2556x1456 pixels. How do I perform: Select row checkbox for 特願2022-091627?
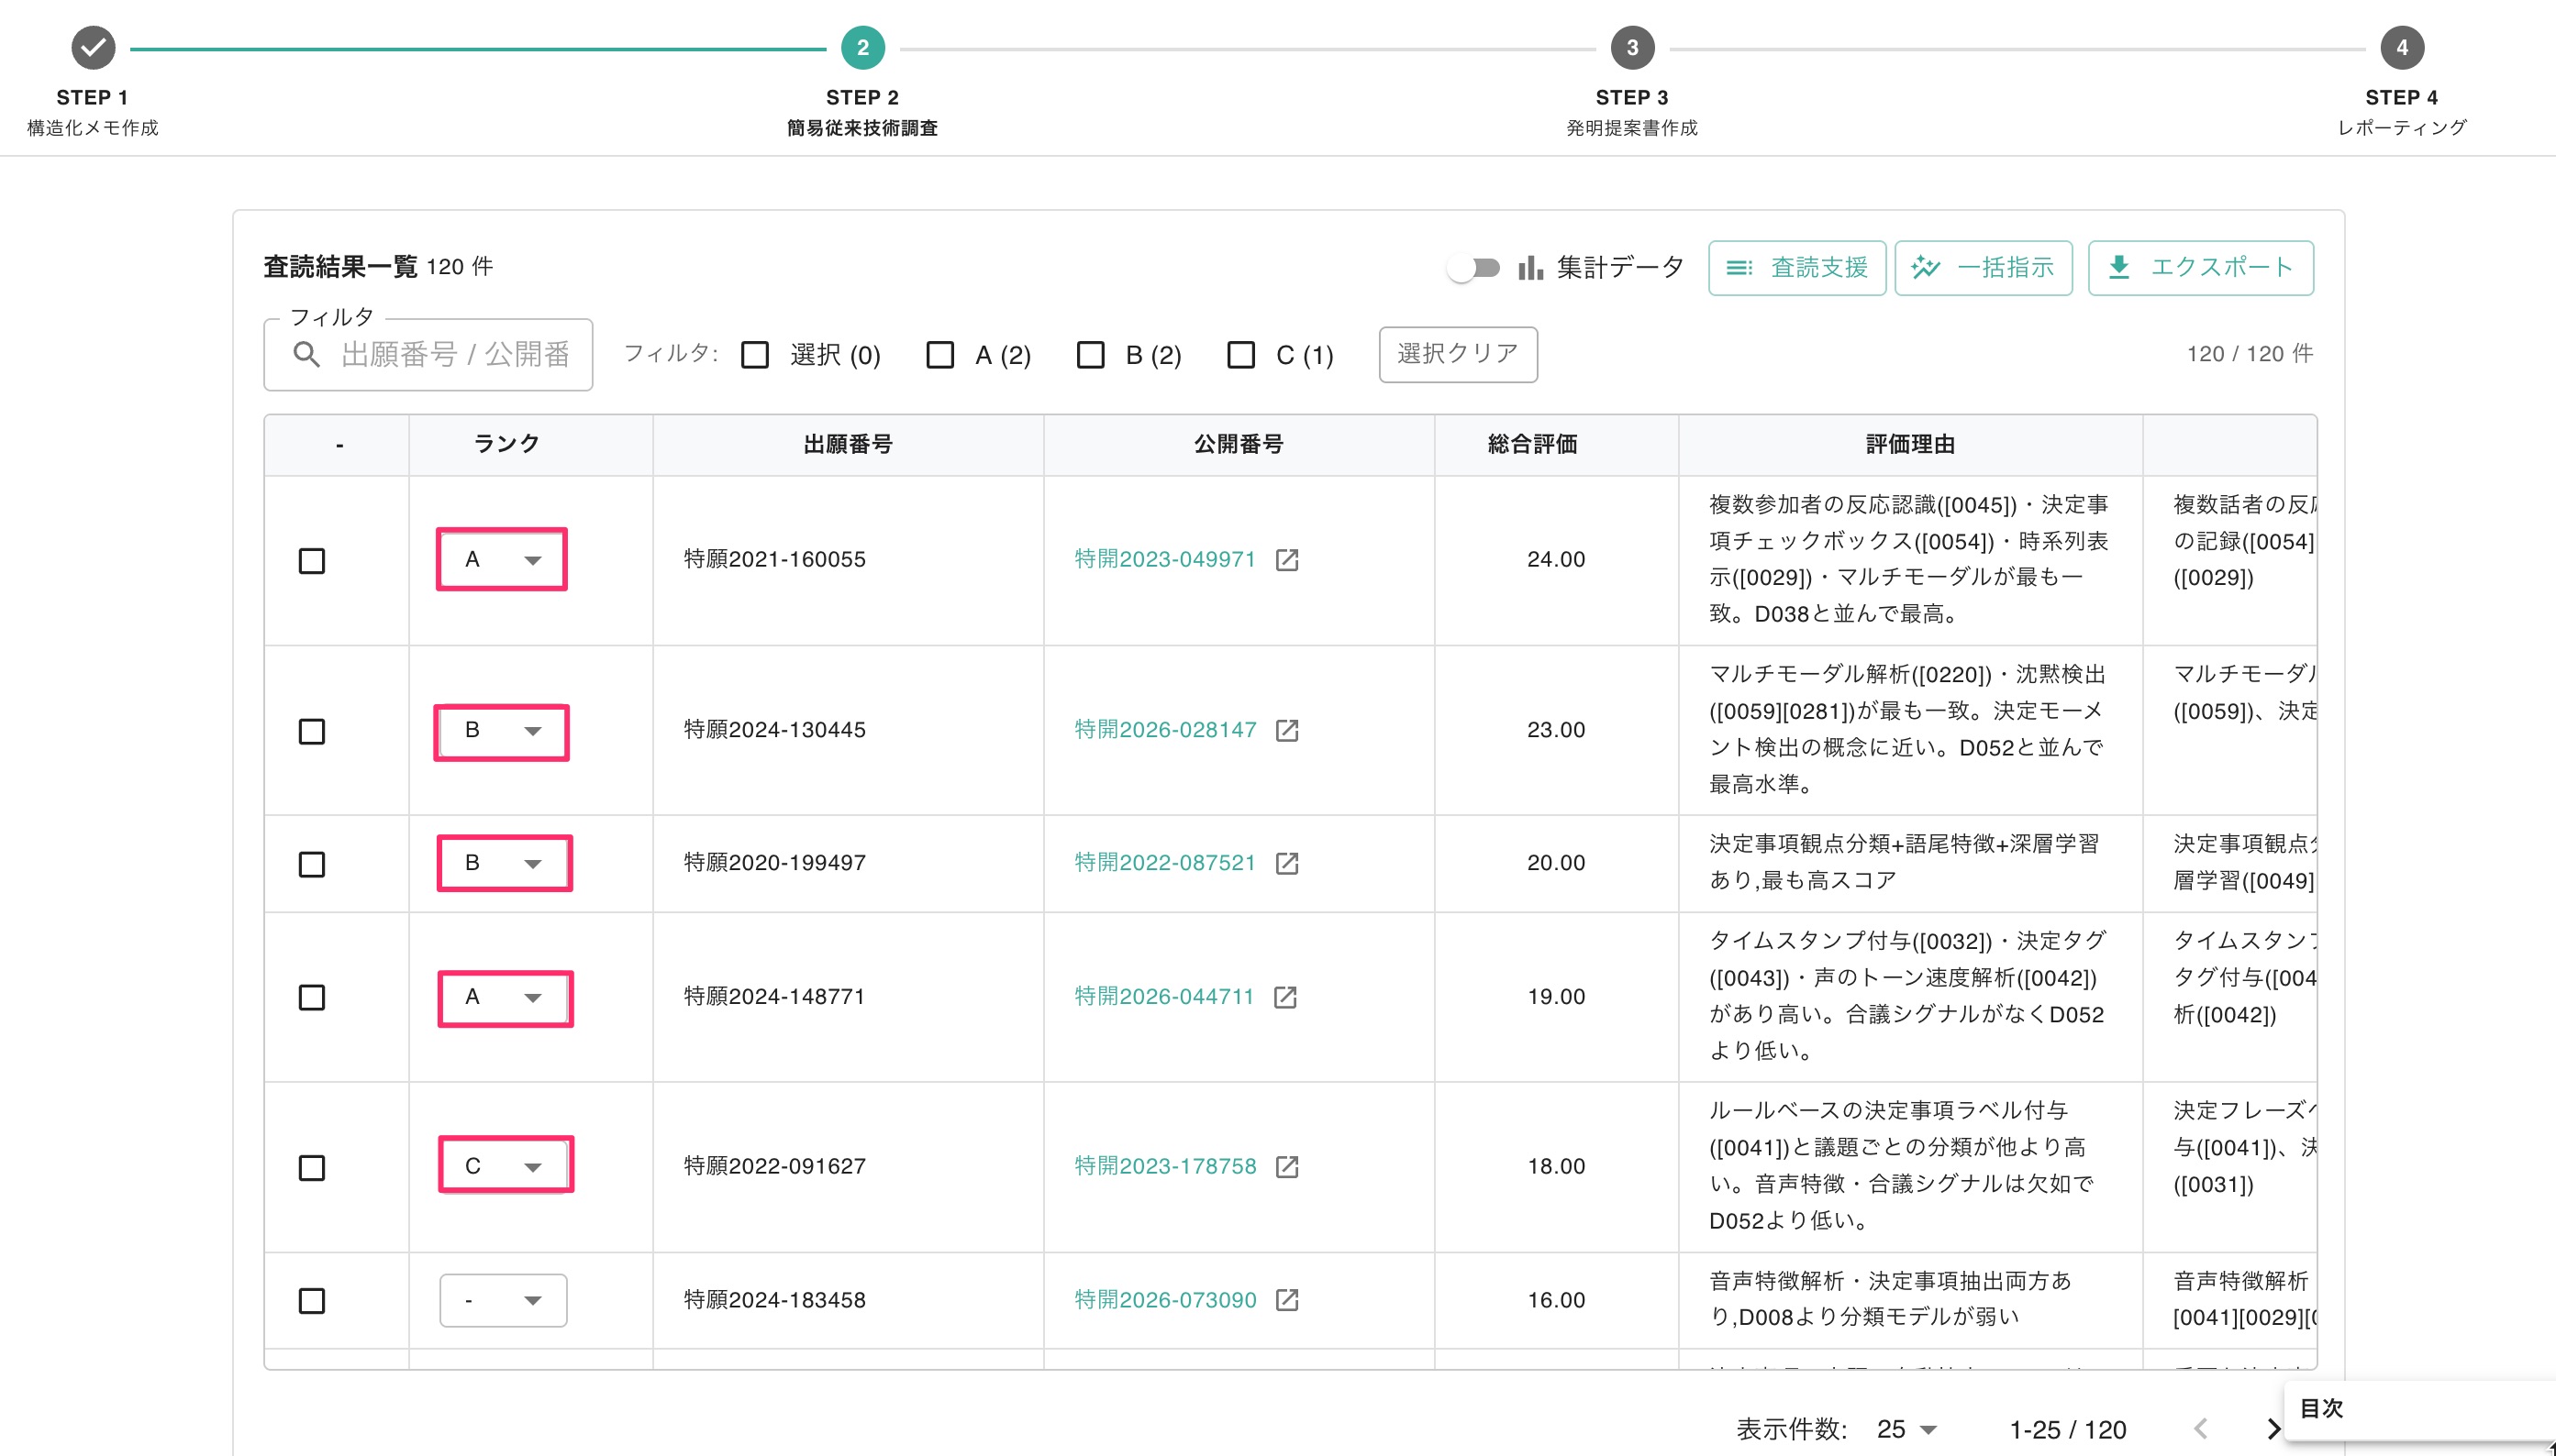312,1168
